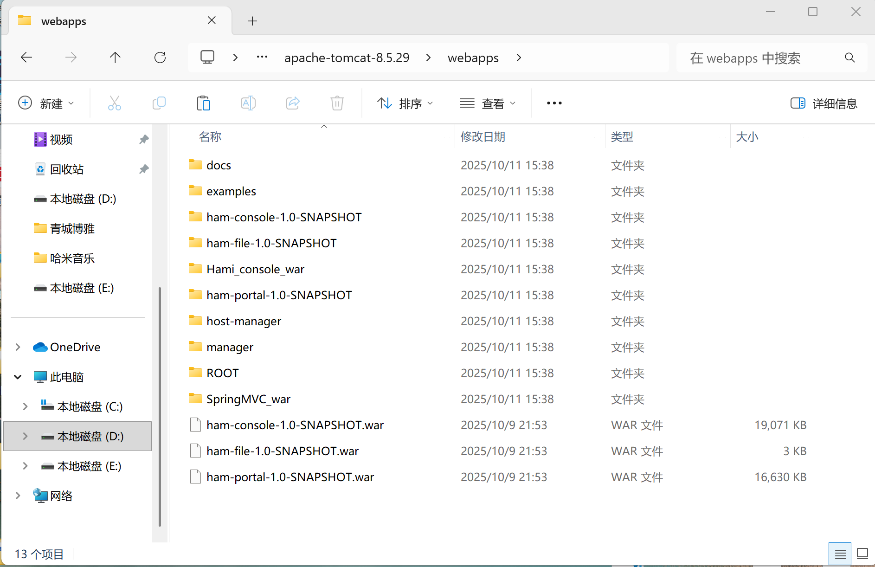Click the Copy icon in toolbar

click(159, 103)
